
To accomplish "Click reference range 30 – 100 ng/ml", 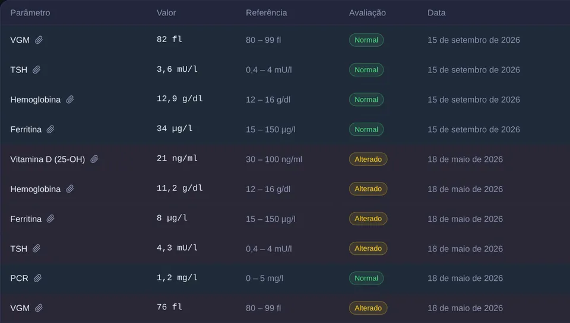I will tap(274, 159).
